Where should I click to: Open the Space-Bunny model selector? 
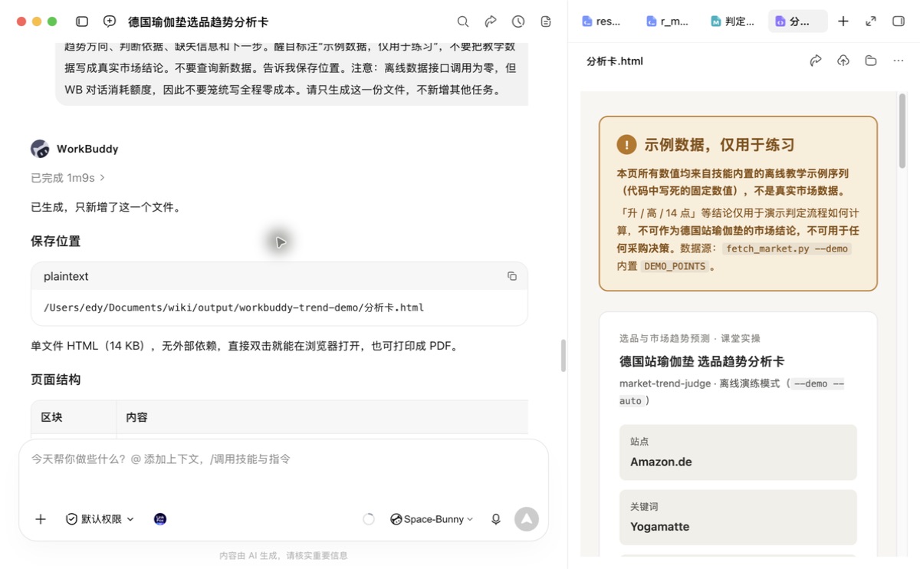[x=432, y=519]
